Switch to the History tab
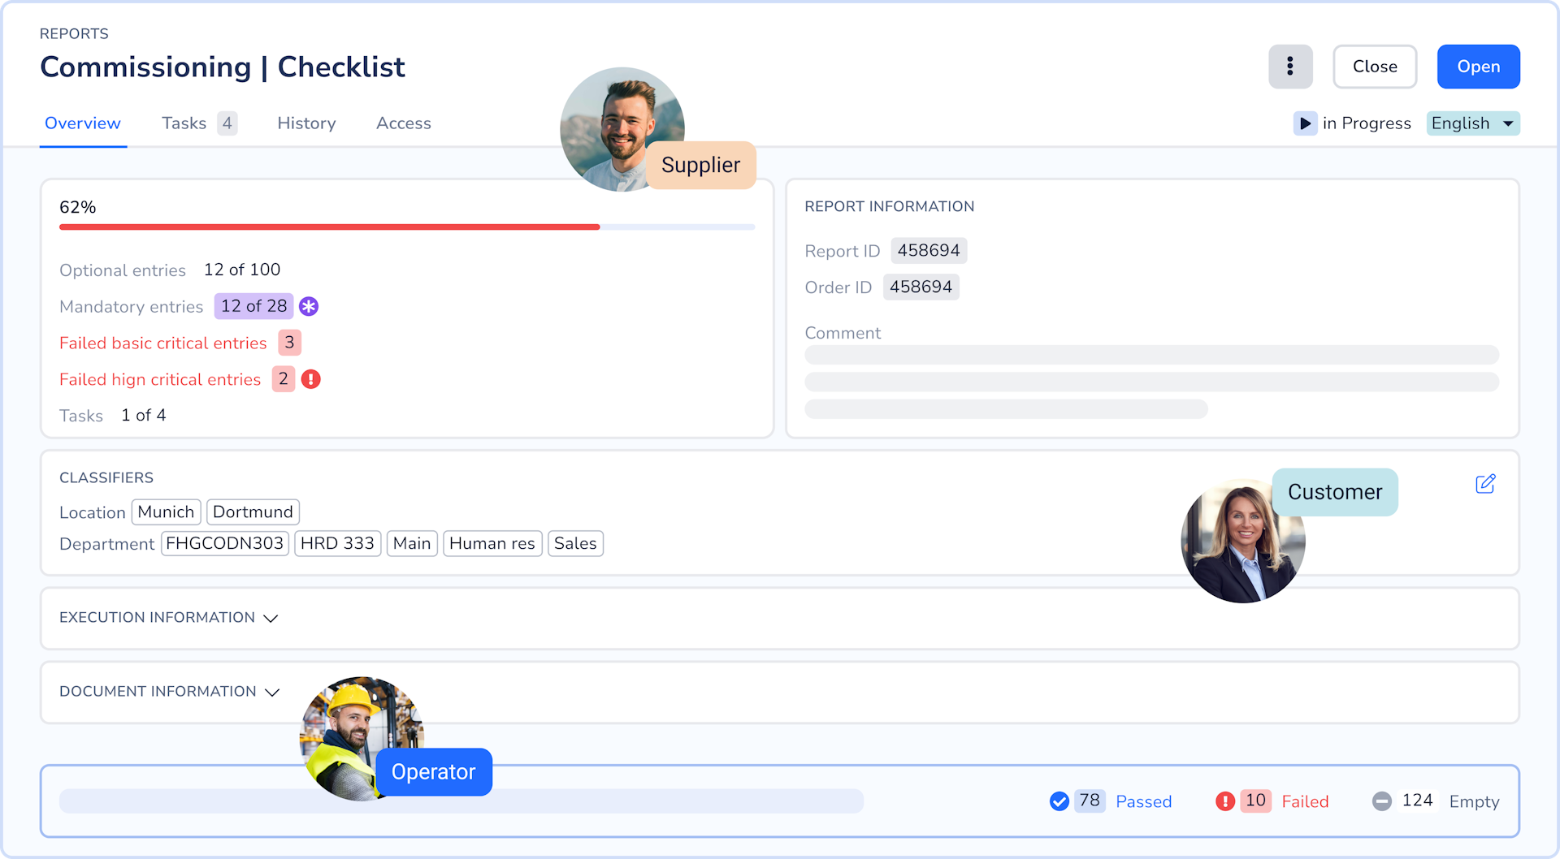This screenshot has height=859, width=1560. click(x=306, y=123)
